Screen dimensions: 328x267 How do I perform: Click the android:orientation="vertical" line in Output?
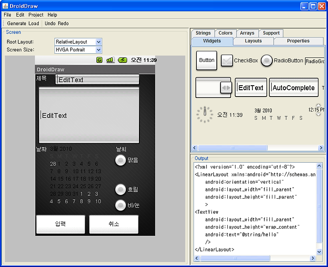(x=244, y=182)
